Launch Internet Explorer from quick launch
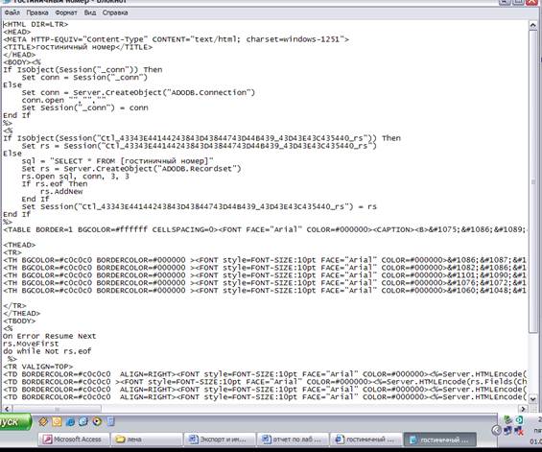The width and height of the screenshot is (542, 452). [x=70, y=421]
